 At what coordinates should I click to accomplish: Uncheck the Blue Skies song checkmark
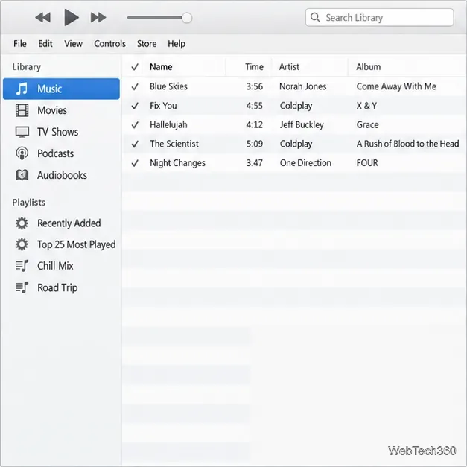[x=135, y=86]
